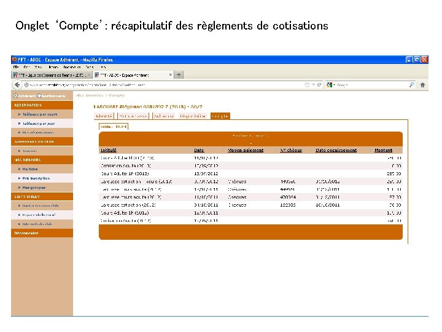Switch to the Disponibilité tab
The width and height of the screenshot is (442, 332).
click(193, 116)
